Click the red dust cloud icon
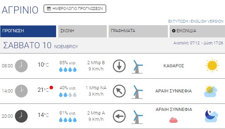 pyautogui.click(x=174, y=120)
